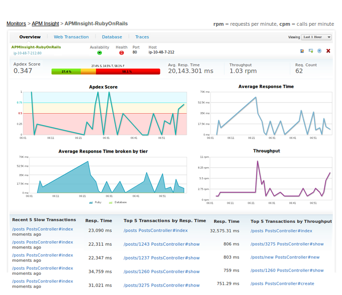Click the Apdex Score value 0.347
This screenshot has height=295, width=342.
[22, 71]
